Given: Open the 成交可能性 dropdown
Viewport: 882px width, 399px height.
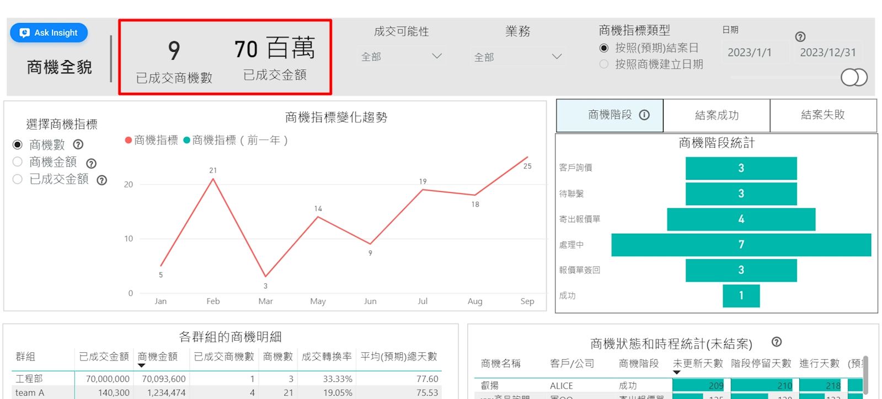Looking at the screenshot, I should click(402, 56).
